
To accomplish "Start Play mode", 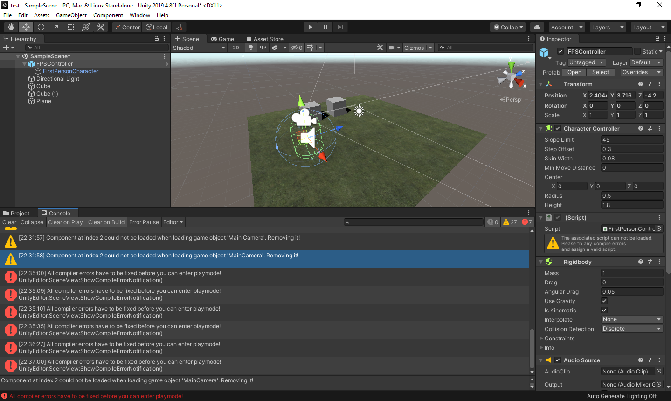I will [x=311, y=27].
